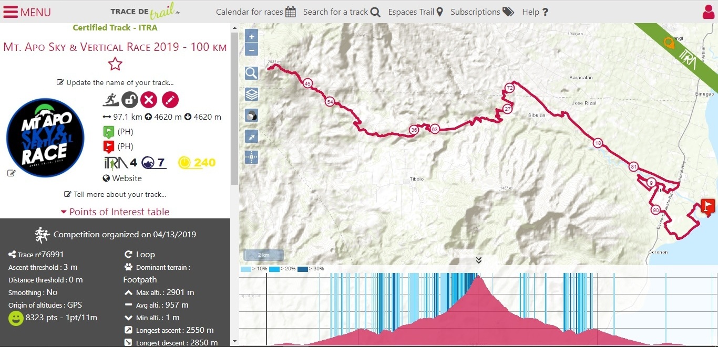Click the 45 km marker on map
718x347 pixels.
[x=307, y=83]
